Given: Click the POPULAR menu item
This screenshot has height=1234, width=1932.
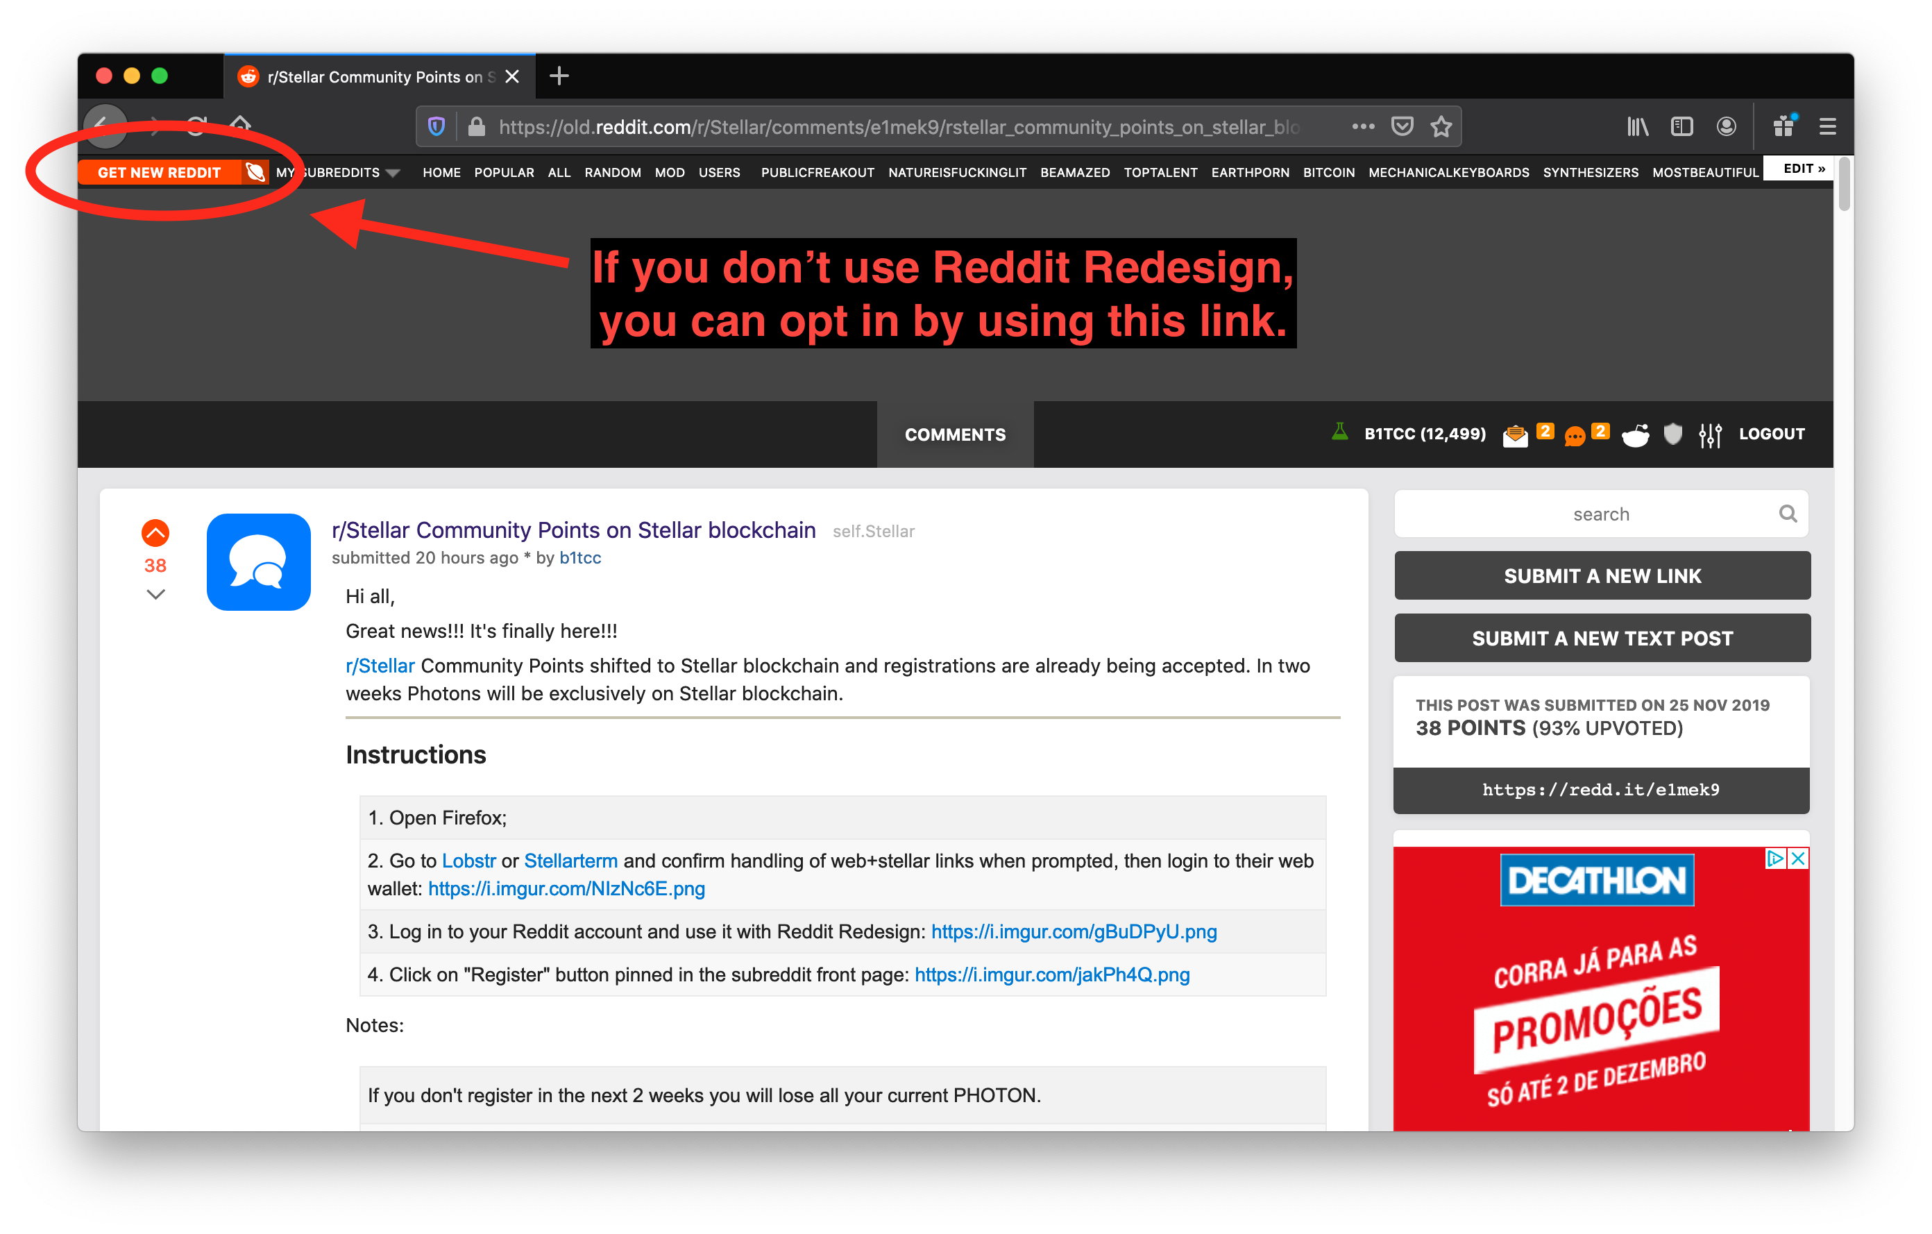Looking at the screenshot, I should (502, 174).
